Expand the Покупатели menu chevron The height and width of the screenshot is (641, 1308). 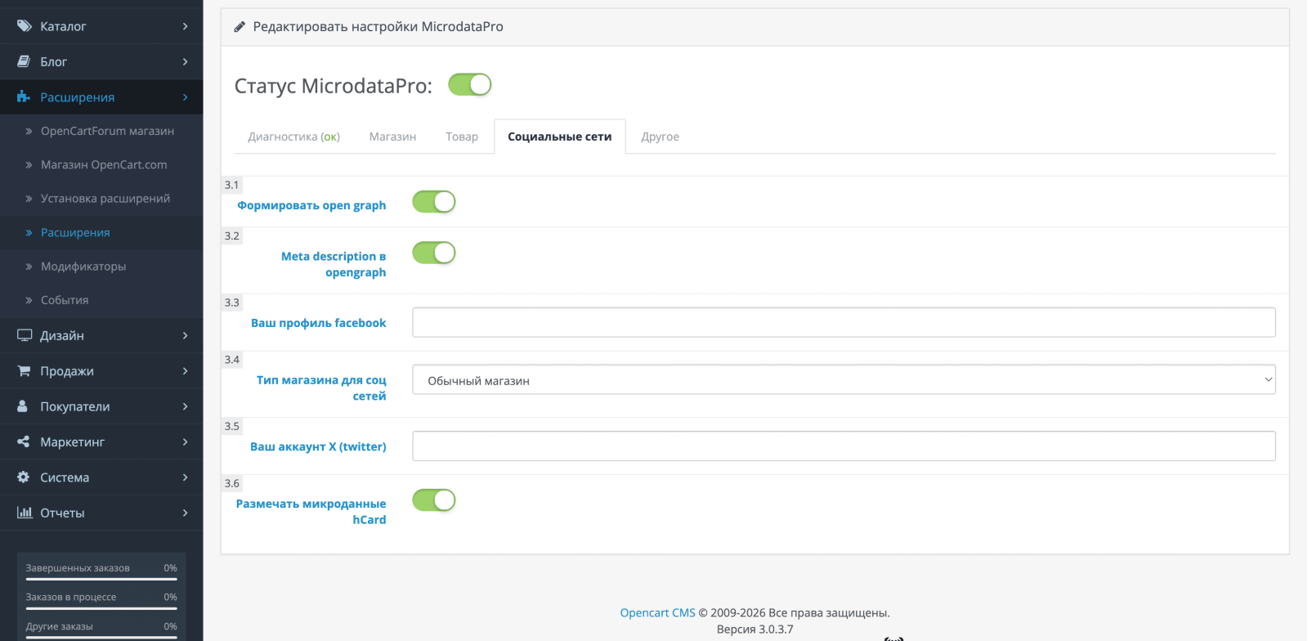(186, 406)
